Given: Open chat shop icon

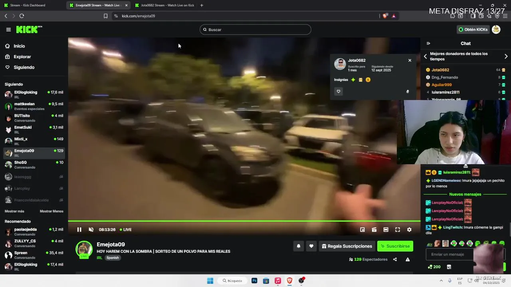Looking at the screenshot, I should [449, 267].
